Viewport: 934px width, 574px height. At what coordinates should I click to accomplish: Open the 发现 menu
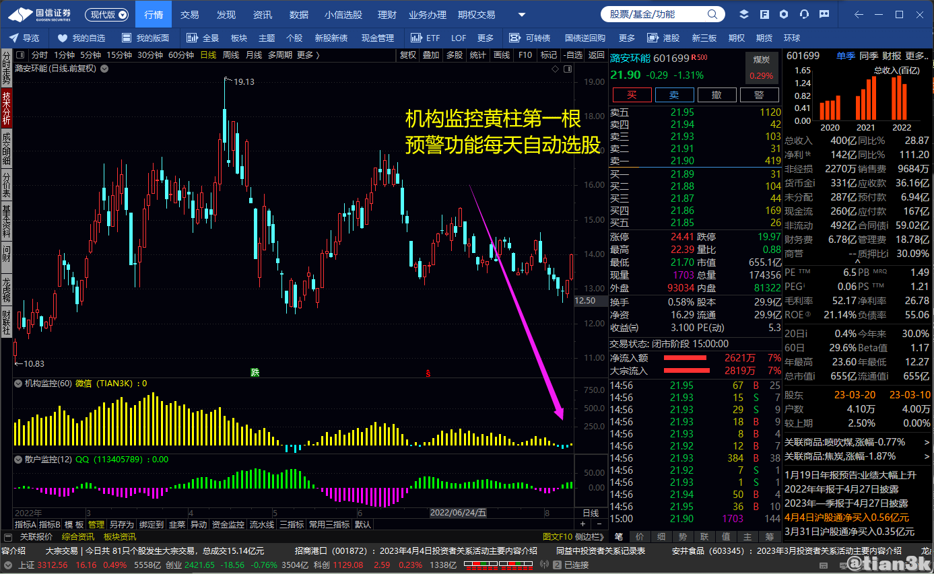pyautogui.click(x=226, y=14)
